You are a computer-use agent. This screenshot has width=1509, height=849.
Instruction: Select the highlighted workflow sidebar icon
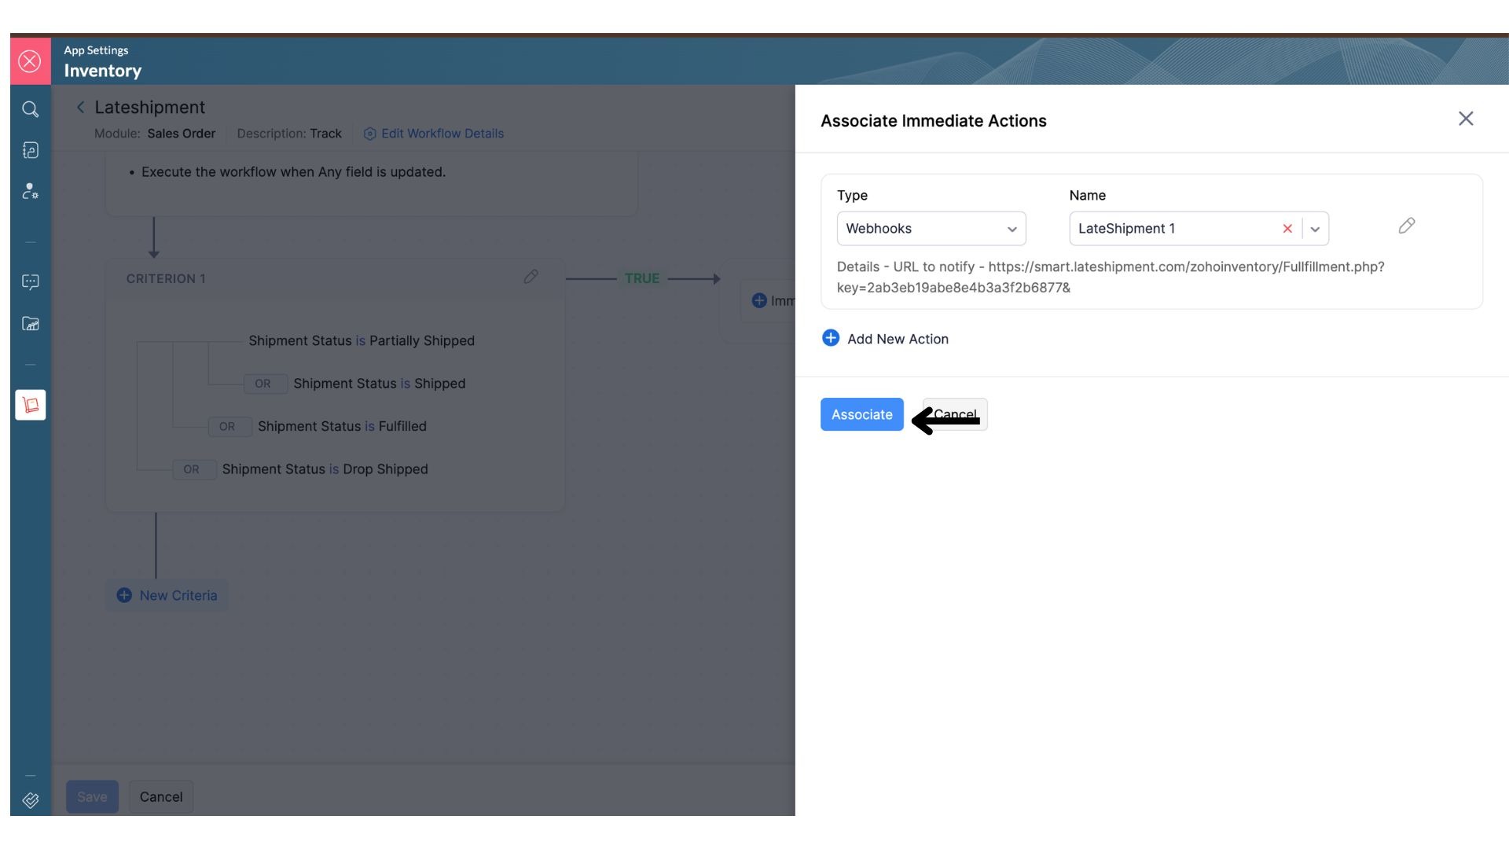[30, 405]
